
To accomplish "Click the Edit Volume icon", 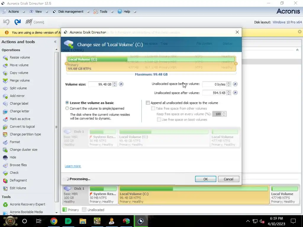I will tap(5, 188).
